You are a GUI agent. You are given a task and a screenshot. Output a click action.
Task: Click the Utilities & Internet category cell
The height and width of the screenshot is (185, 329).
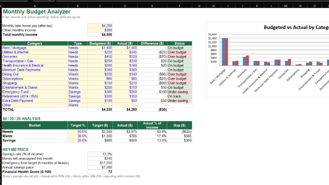tap(35, 52)
